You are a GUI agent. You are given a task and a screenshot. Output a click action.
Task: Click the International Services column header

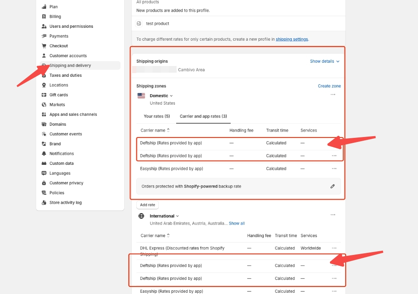pos(309,236)
